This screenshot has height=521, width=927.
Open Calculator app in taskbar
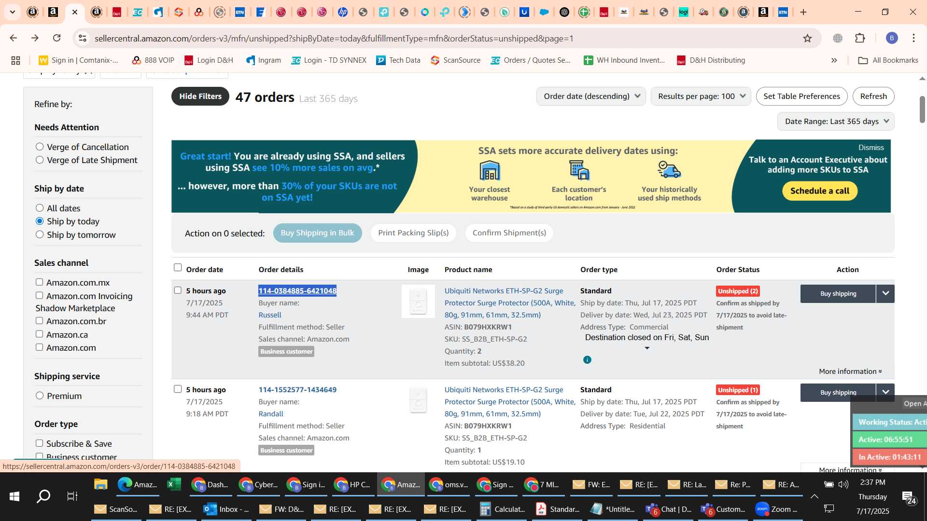pyautogui.click(x=503, y=509)
